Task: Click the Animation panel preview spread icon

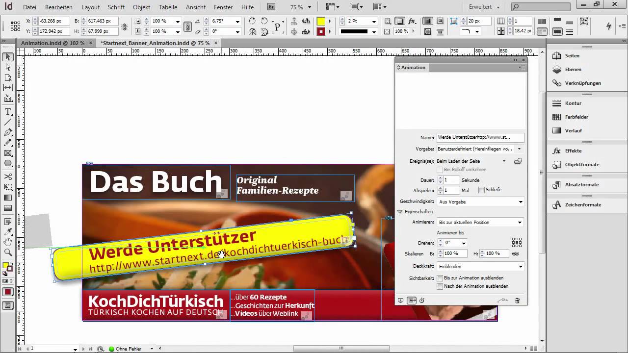Action: click(400, 301)
